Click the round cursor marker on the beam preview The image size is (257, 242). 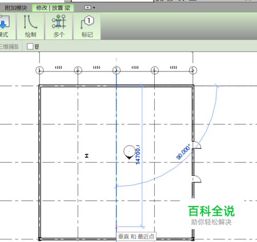[129, 153]
